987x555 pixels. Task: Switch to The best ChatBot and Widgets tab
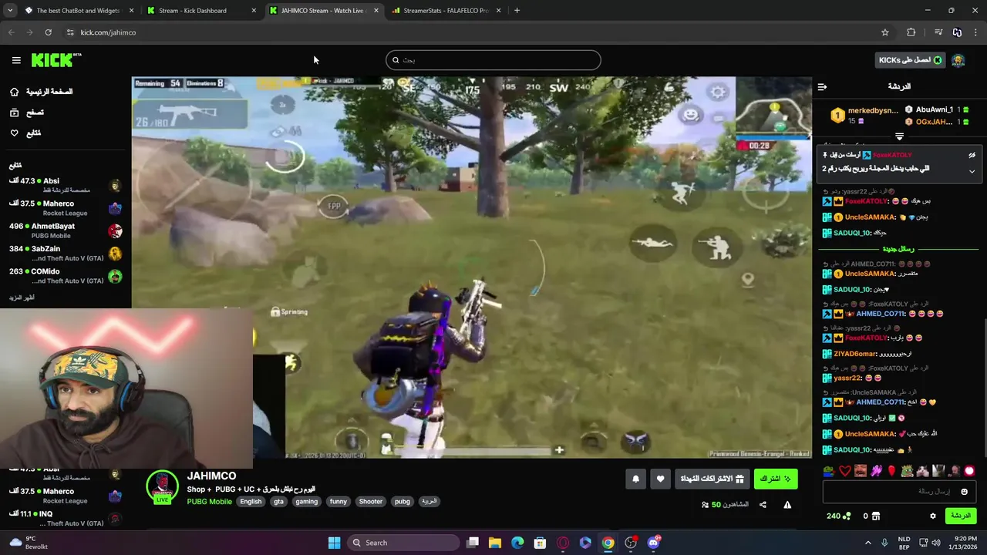point(77,11)
